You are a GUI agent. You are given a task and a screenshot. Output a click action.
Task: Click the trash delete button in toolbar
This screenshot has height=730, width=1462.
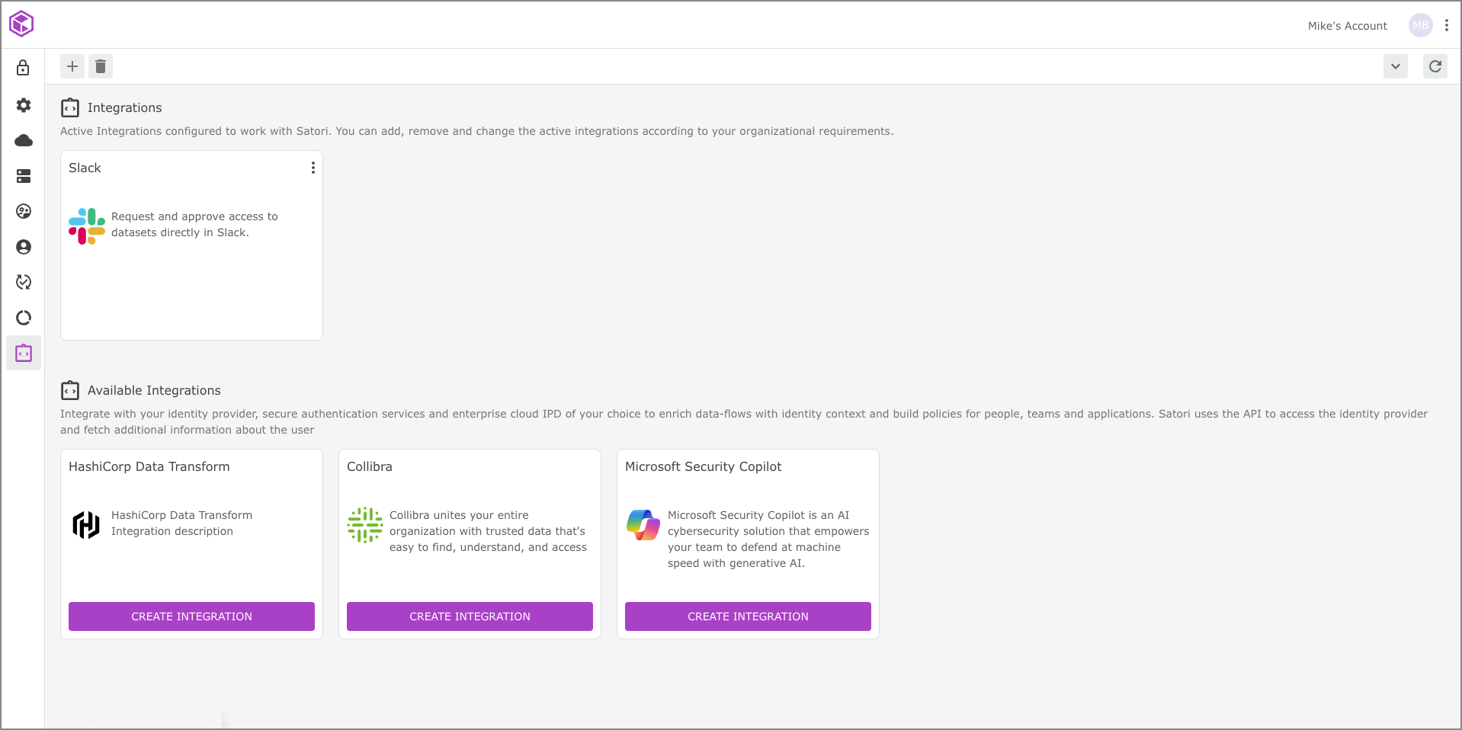(101, 66)
